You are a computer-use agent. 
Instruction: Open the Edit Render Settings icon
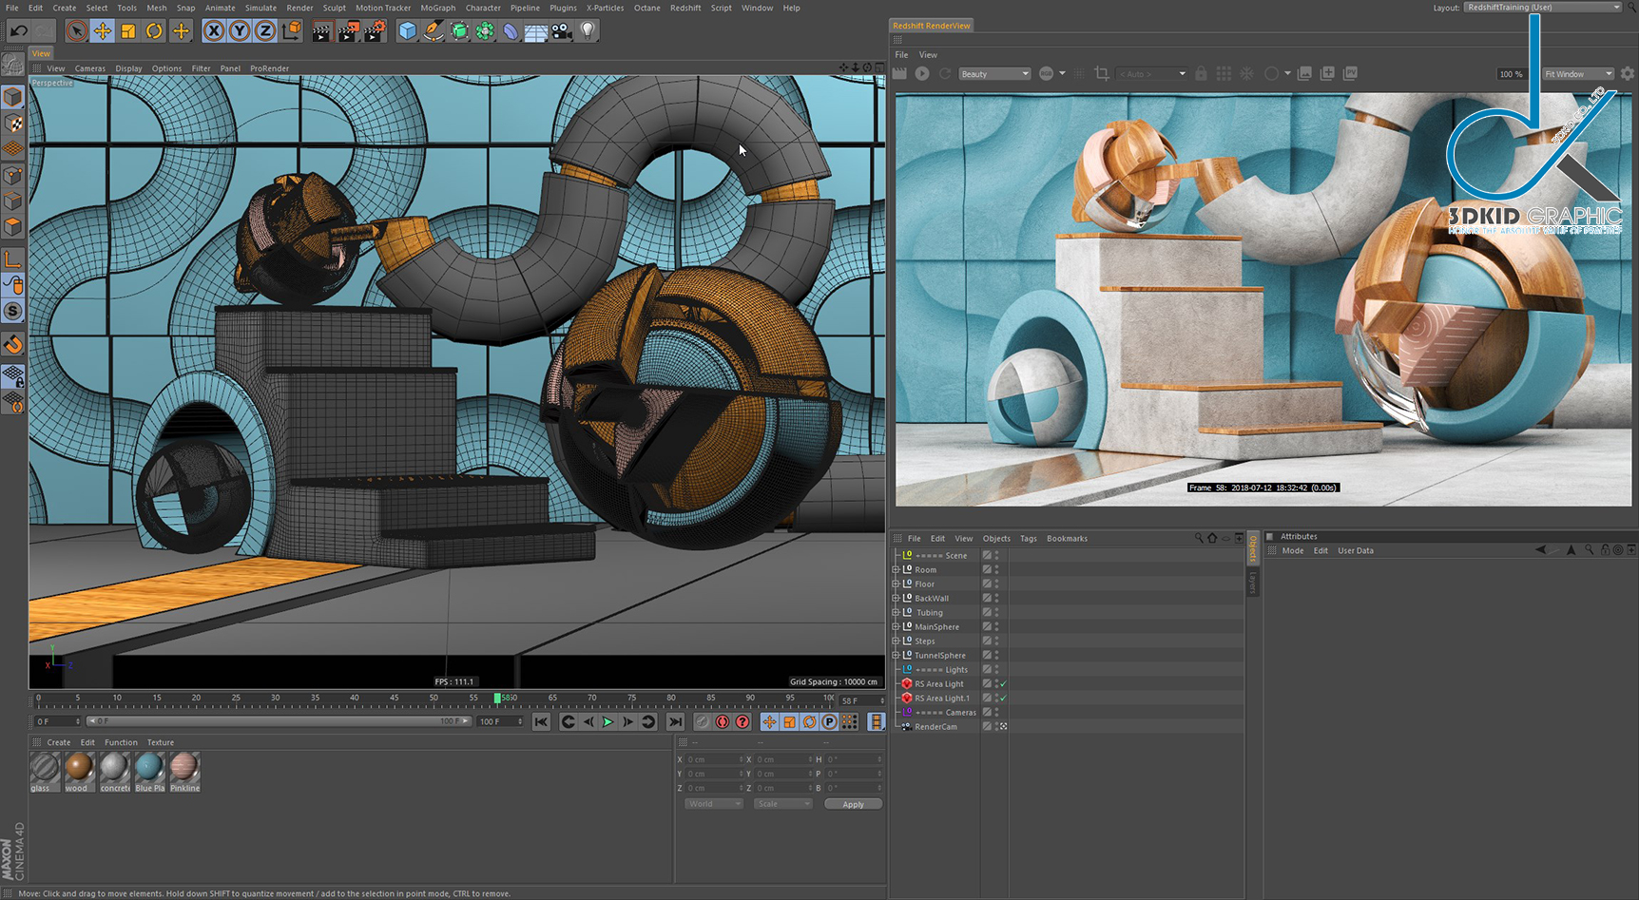pyautogui.click(x=375, y=31)
